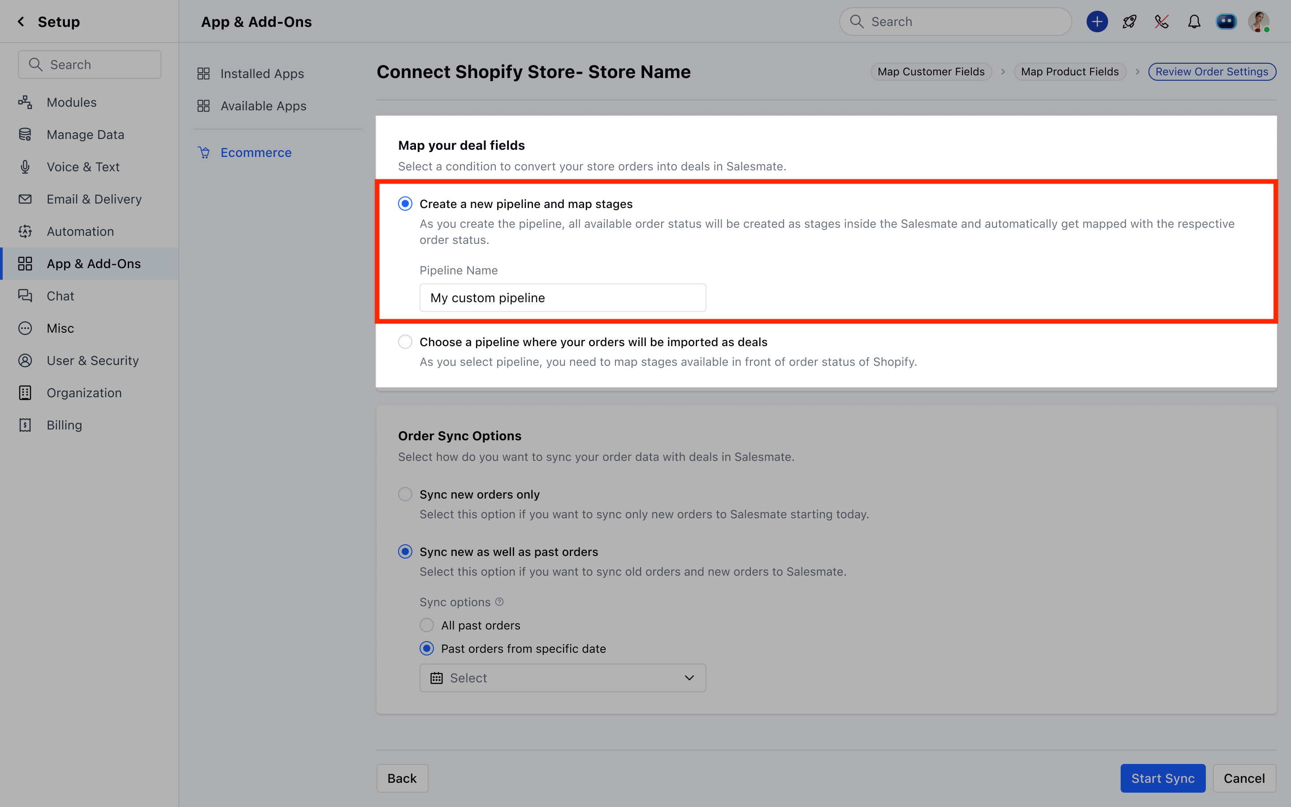Image resolution: width=1291 pixels, height=807 pixels.
Task: Click the Map your deal fields heading
Action: click(x=461, y=145)
